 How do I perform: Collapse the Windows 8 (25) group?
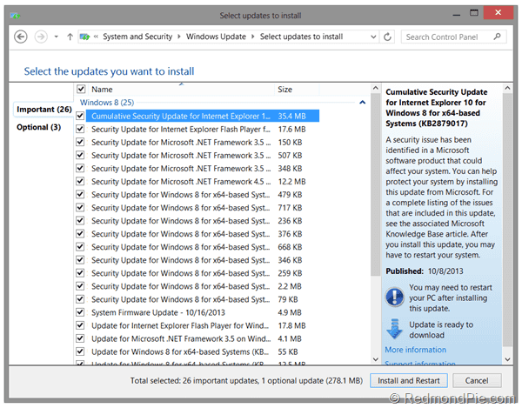[363, 103]
